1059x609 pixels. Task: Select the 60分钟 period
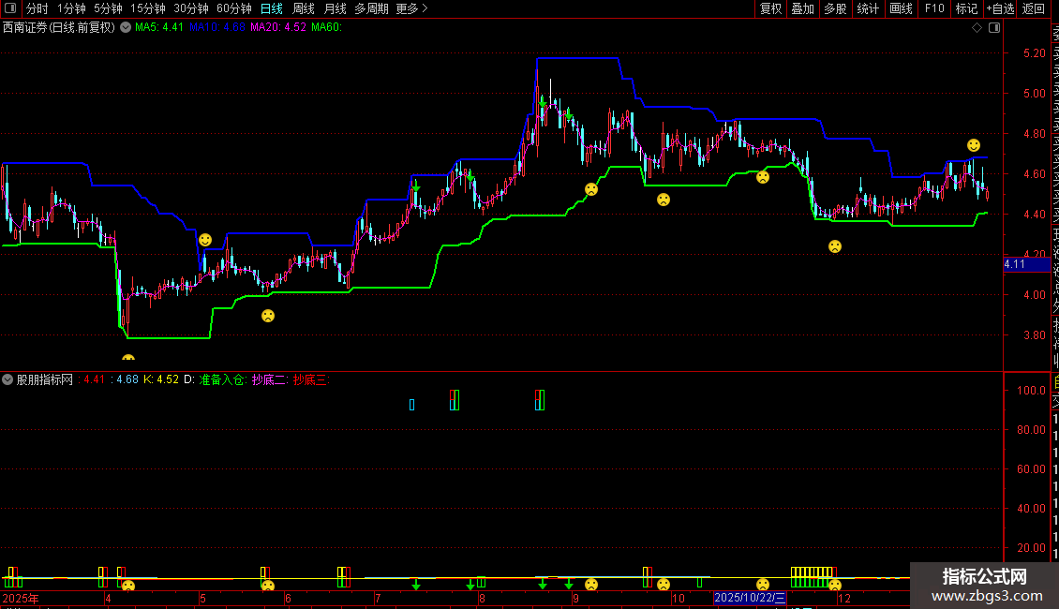pos(234,8)
